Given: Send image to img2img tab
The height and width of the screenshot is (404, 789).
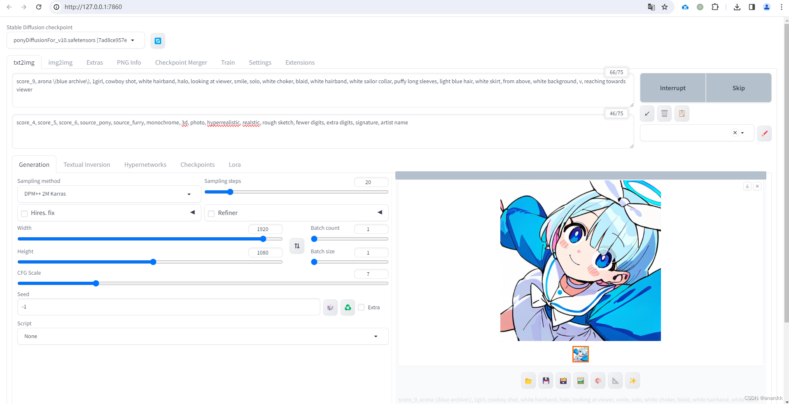Looking at the screenshot, I should (x=581, y=381).
